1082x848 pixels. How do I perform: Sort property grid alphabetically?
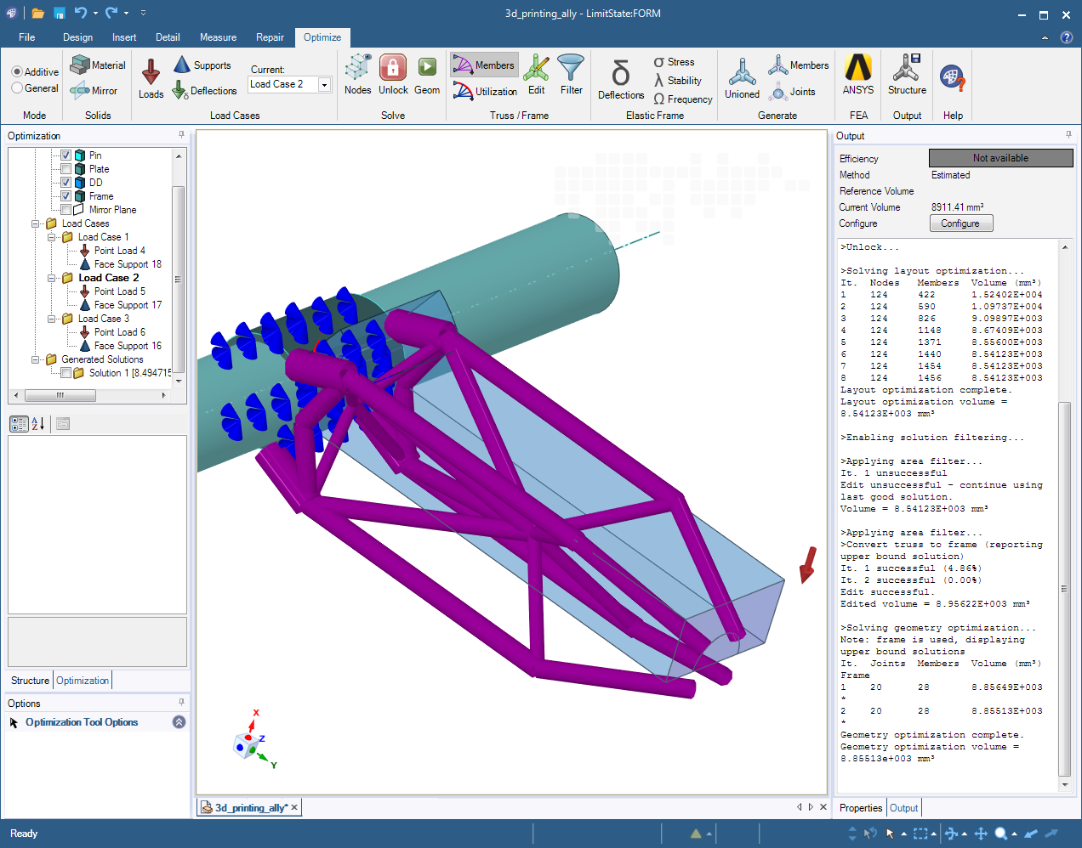[38, 423]
